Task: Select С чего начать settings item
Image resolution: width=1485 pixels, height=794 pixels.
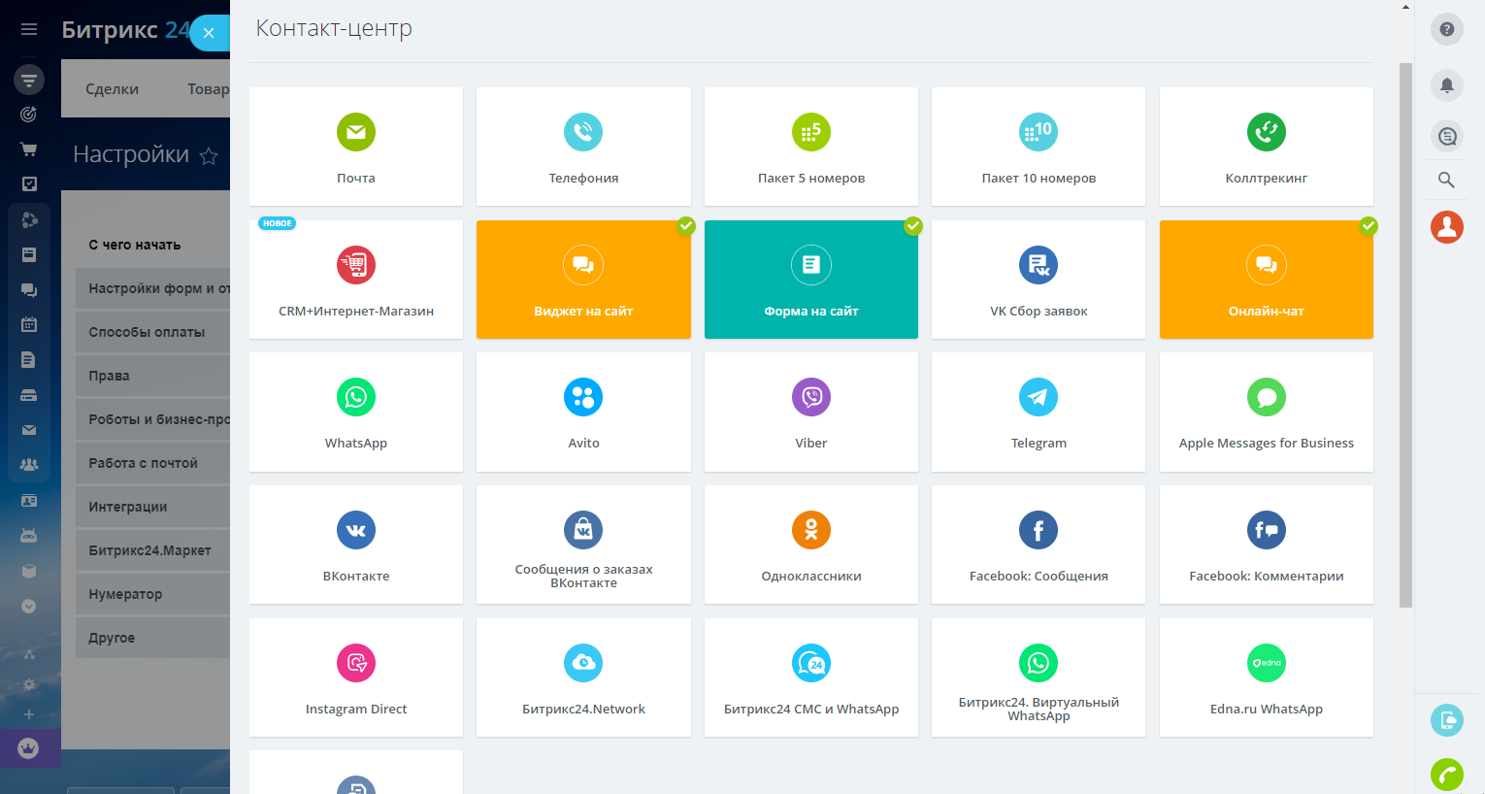Action: click(x=135, y=245)
